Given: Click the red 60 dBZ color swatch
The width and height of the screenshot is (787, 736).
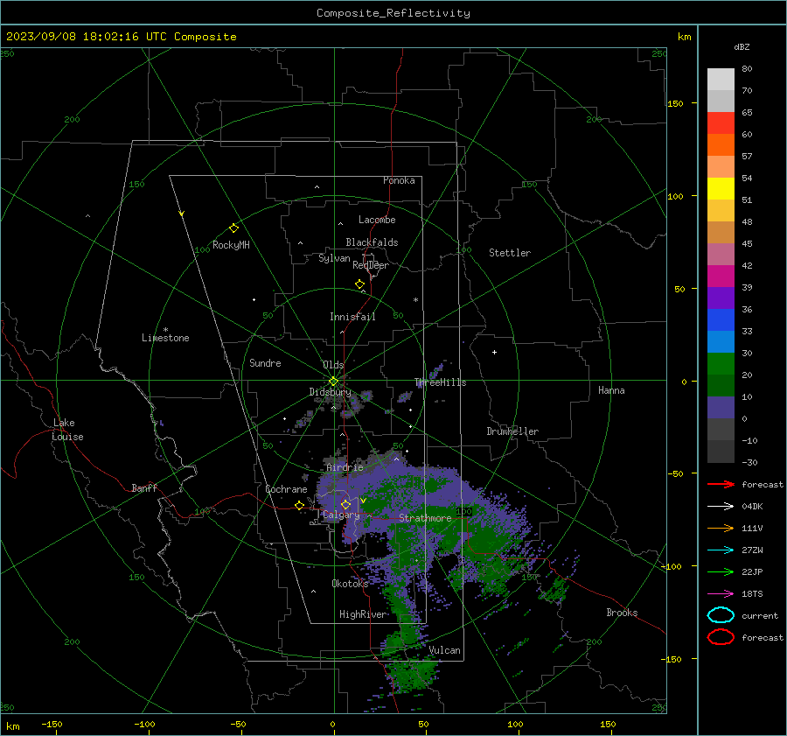Looking at the screenshot, I should pyautogui.click(x=721, y=123).
